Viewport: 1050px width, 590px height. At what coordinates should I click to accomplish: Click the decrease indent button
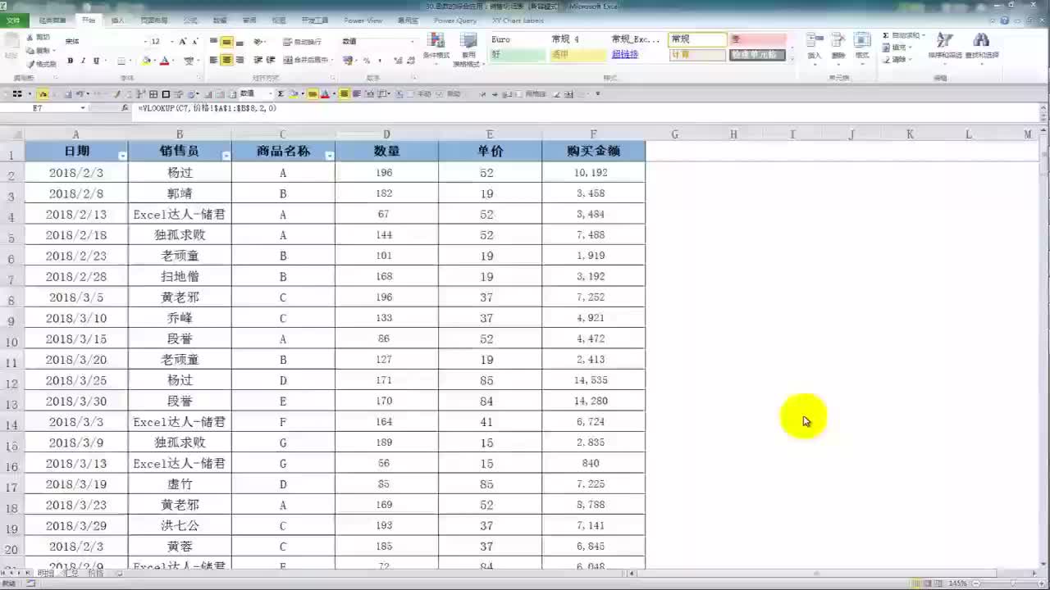click(x=258, y=60)
